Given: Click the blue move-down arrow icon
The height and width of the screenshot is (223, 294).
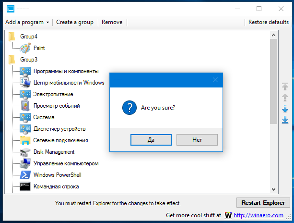Looking at the screenshot, I should [x=285, y=109].
